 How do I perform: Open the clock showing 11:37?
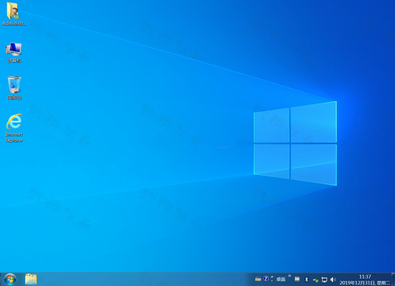[x=365, y=279]
